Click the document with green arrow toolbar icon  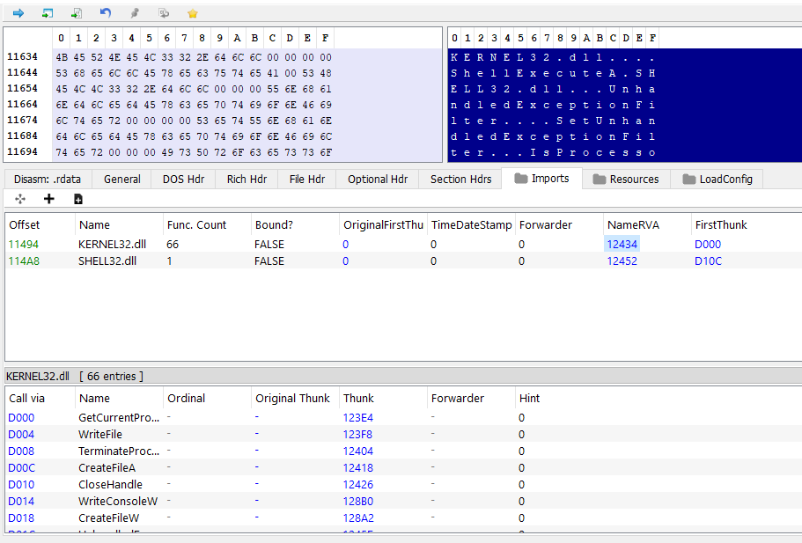coord(77,13)
